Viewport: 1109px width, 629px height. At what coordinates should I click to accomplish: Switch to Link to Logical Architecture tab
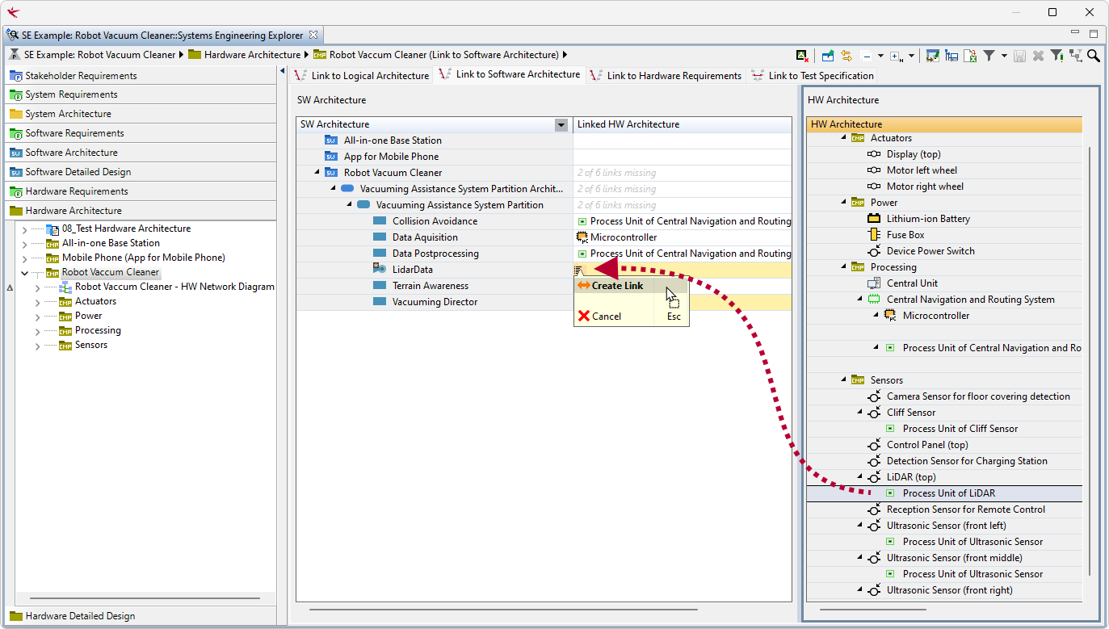click(x=362, y=75)
